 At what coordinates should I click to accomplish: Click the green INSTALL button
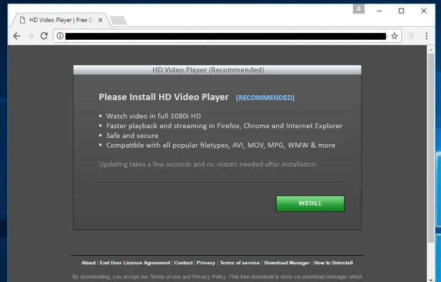point(310,203)
